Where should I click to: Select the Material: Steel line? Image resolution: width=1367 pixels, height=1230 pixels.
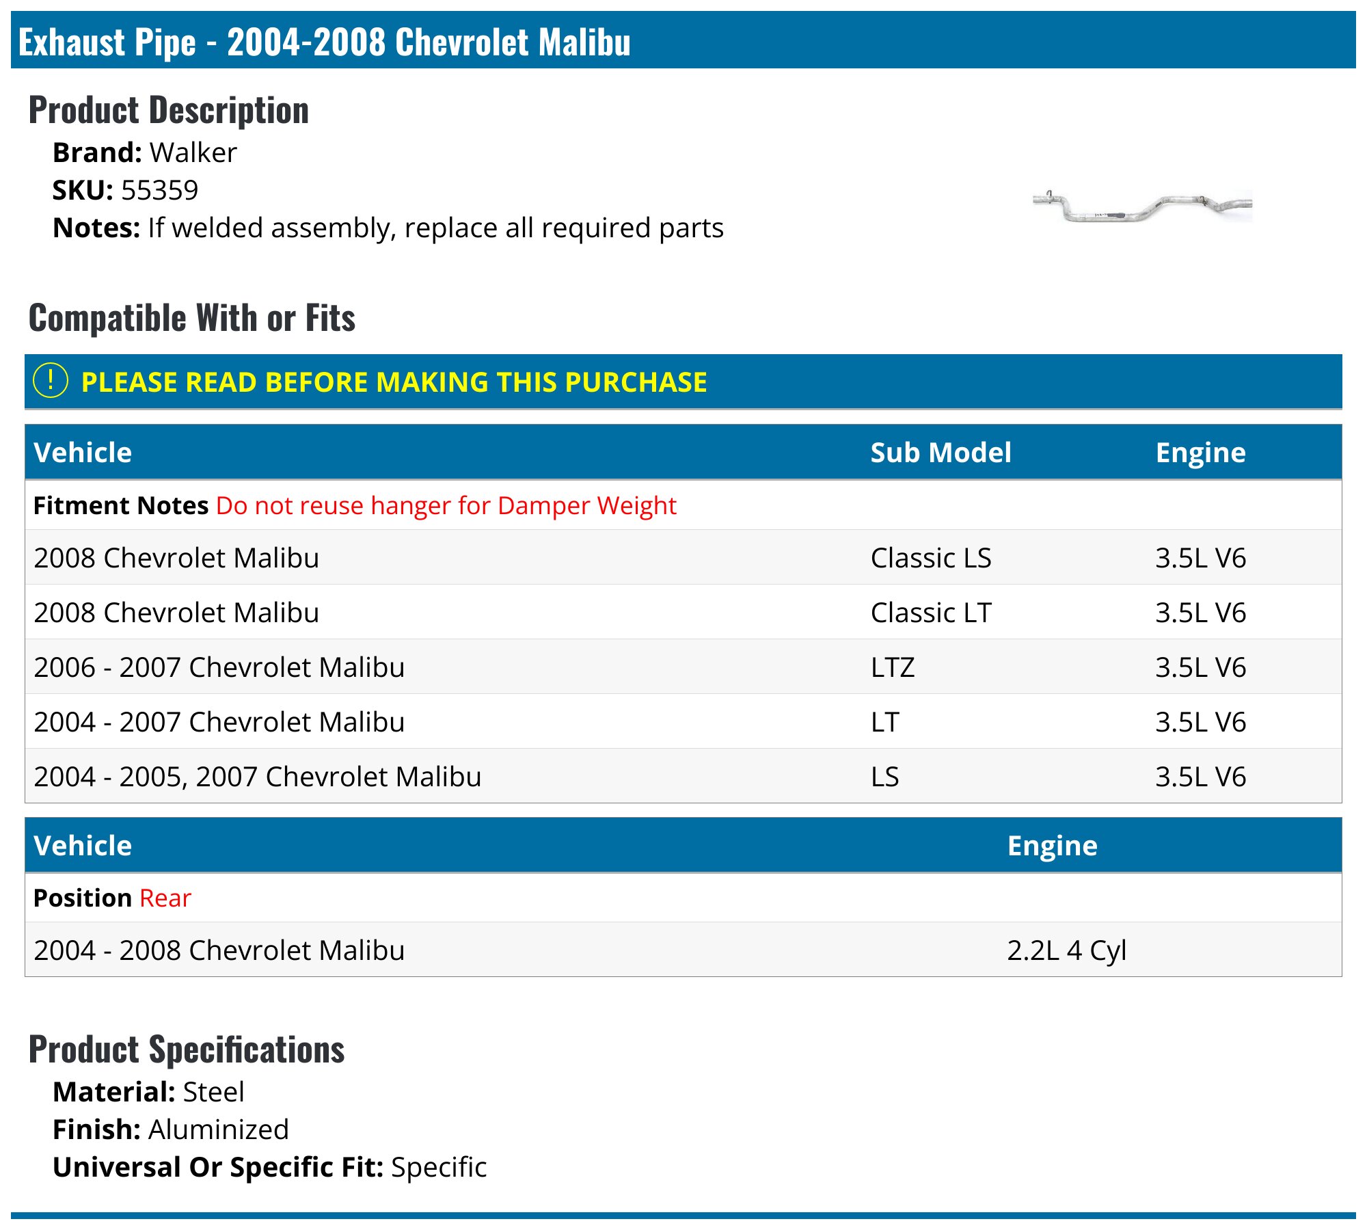pos(148,1092)
